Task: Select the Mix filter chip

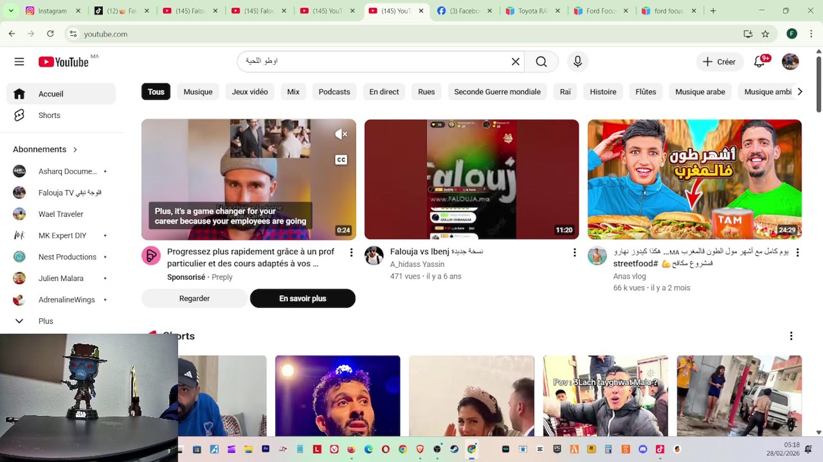Action: tap(293, 92)
